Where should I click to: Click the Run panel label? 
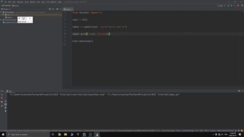[2, 91]
